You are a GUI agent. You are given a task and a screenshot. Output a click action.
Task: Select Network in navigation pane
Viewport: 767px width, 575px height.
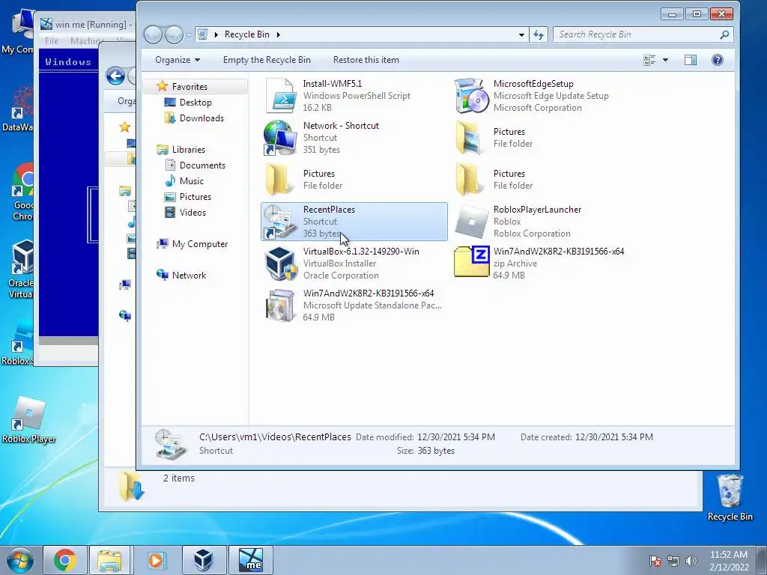click(x=188, y=276)
